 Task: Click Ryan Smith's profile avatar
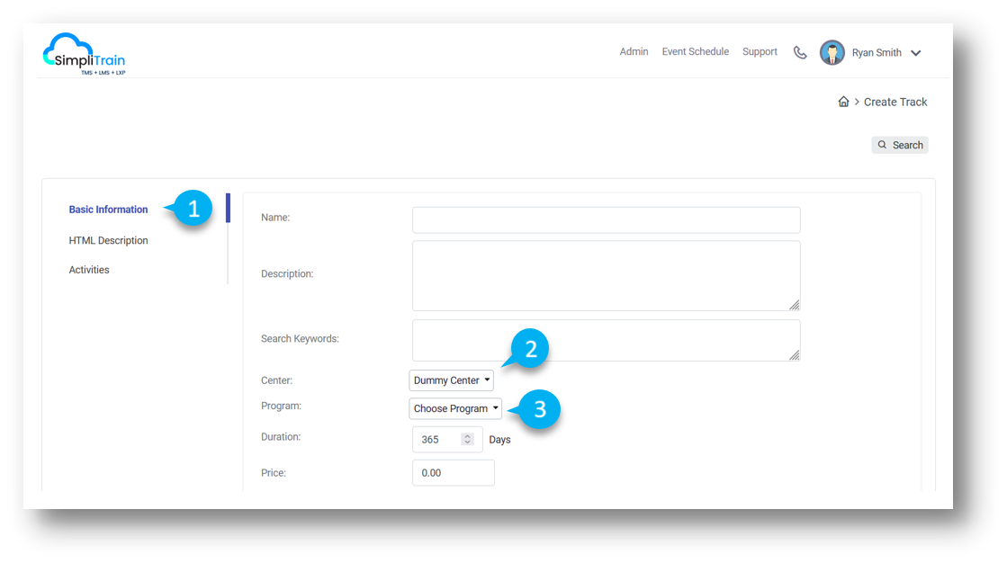832,51
